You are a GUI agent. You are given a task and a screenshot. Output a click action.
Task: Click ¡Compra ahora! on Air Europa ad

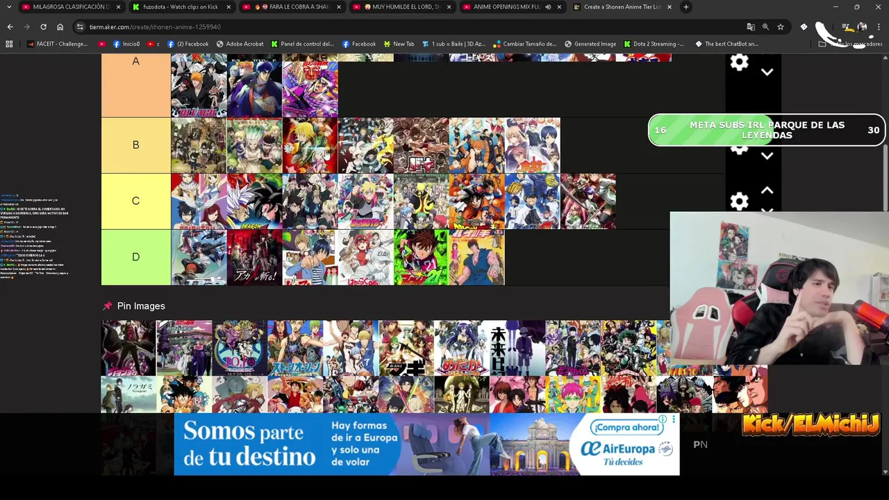tap(626, 427)
